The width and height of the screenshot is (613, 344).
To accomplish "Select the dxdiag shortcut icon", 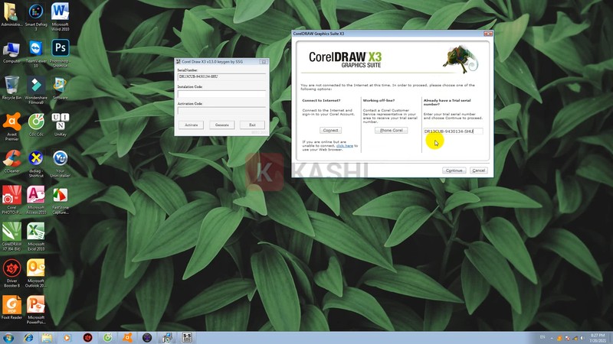I will click(x=36, y=164).
